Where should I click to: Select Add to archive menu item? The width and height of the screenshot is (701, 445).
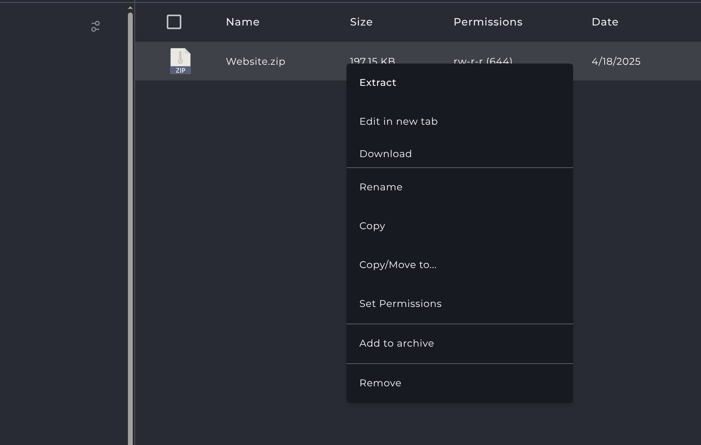tap(396, 343)
